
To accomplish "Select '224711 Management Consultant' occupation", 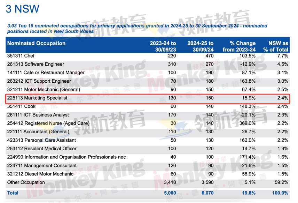I will (x=42, y=166).
